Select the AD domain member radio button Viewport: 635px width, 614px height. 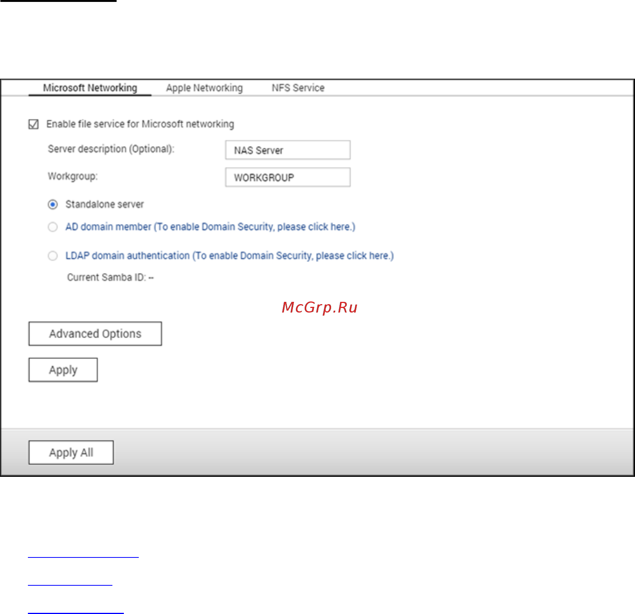pyautogui.click(x=53, y=227)
